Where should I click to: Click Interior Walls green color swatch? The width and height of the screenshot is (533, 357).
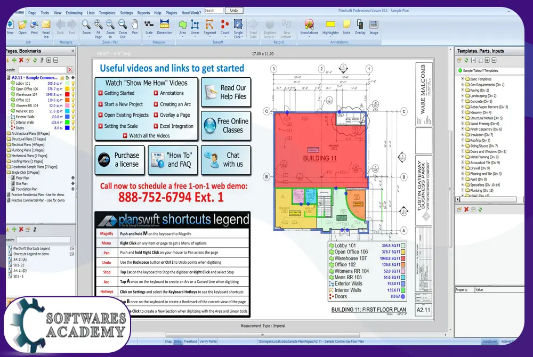click(x=67, y=122)
